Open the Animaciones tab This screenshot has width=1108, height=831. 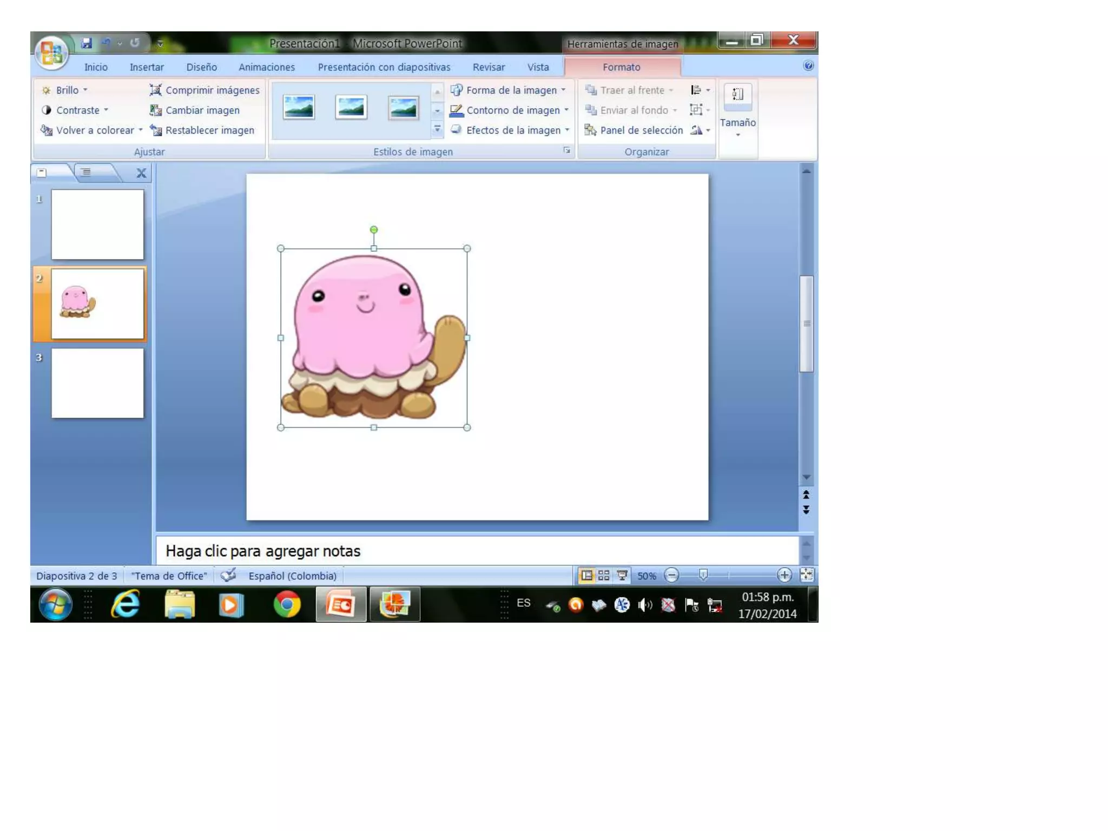[267, 67]
